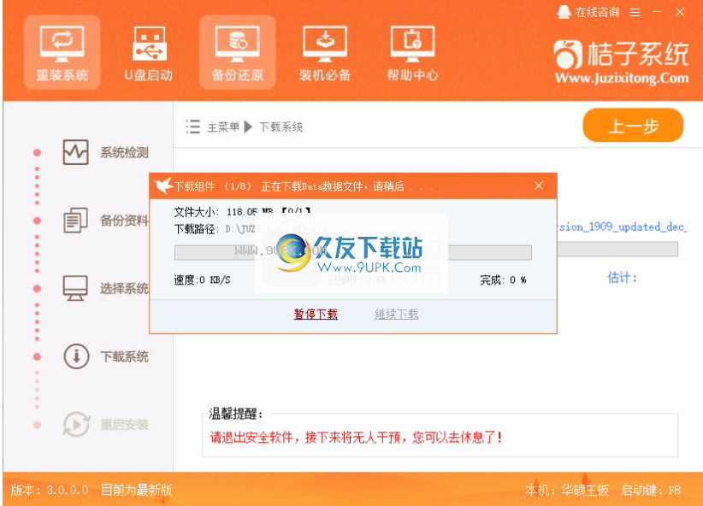
Task: Click 暂停下载 to pause download
Action: 316,315
